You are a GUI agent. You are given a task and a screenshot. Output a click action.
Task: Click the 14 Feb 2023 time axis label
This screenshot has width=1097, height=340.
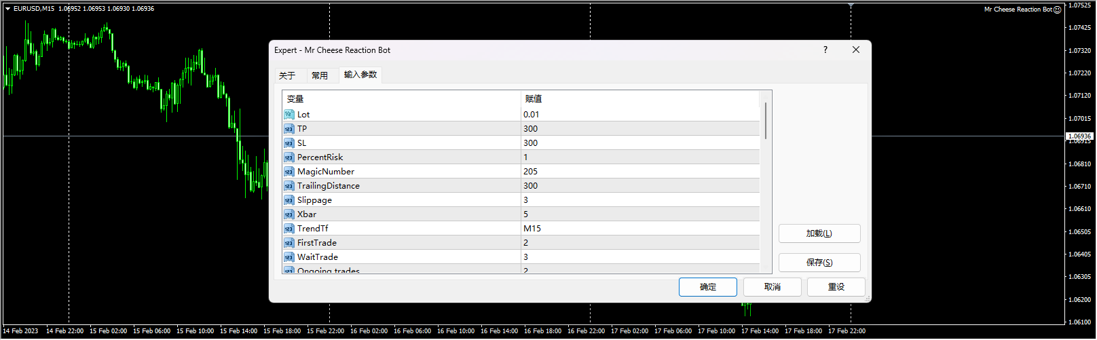coord(20,331)
